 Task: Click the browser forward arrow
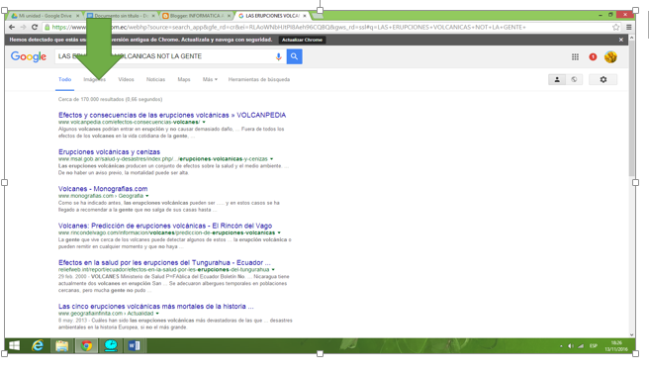coord(23,28)
